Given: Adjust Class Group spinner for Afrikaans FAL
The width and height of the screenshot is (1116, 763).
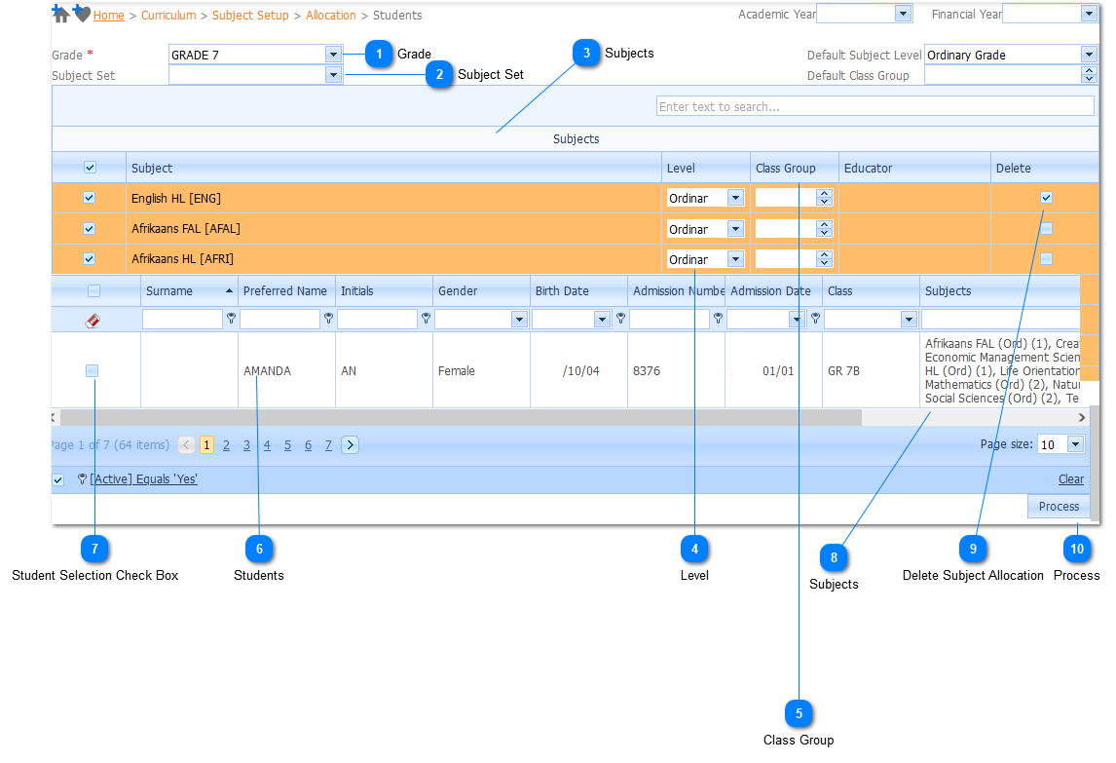Looking at the screenshot, I should (x=824, y=229).
